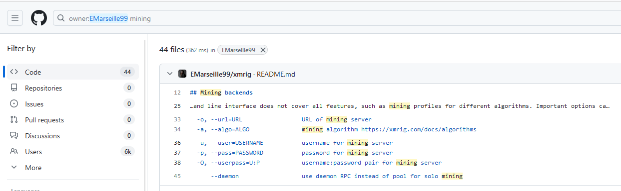Jump to line 38 --userpass option
Image resolution: width=621 pixels, height=191 pixels.
tap(177, 163)
